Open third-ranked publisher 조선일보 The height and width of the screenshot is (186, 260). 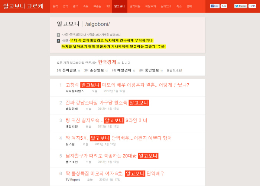pos(97,70)
